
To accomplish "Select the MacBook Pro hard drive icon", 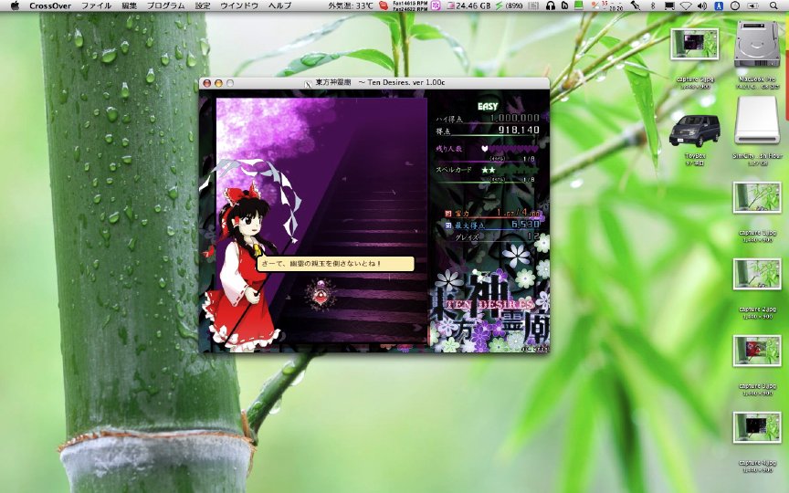I will (x=757, y=46).
